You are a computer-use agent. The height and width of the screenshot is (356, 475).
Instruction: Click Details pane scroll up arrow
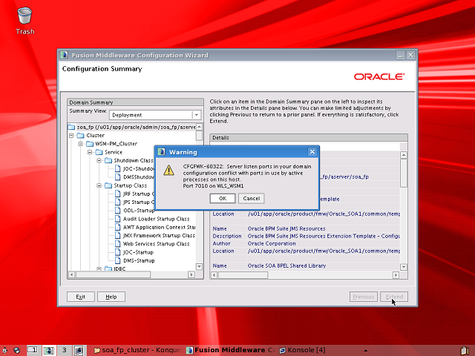(404, 155)
